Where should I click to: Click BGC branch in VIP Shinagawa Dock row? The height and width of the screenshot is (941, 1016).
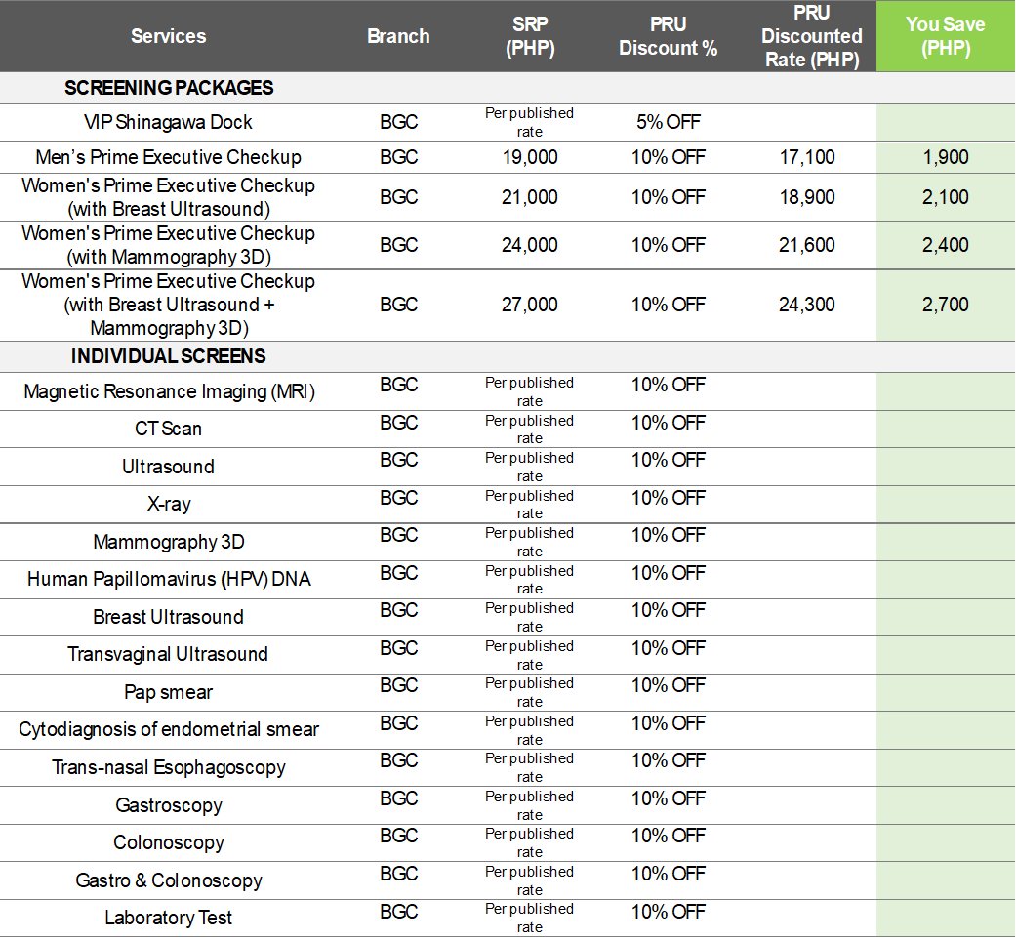coord(398,122)
